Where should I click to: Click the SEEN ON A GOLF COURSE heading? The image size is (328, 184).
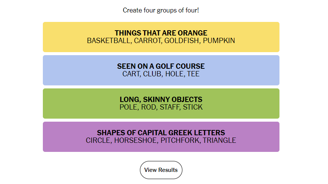click(x=161, y=66)
